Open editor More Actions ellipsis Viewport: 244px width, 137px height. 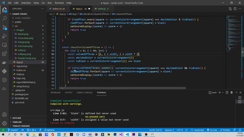240,9
